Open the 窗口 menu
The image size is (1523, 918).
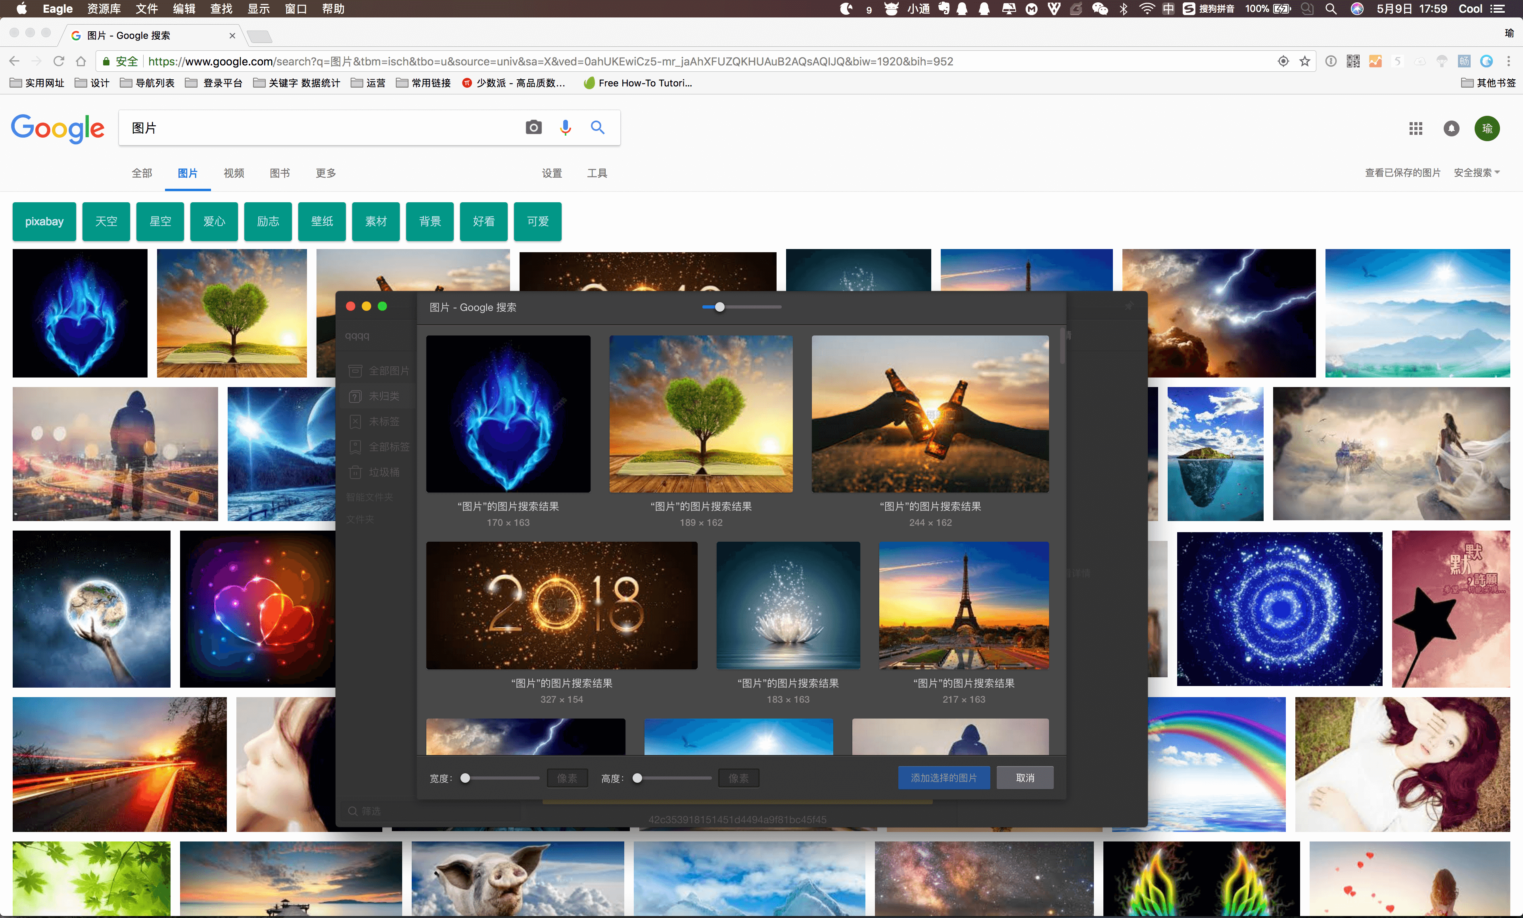tap(295, 9)
